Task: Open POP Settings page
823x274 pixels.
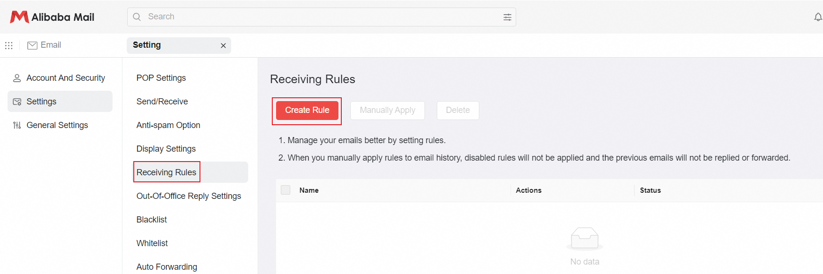Action: coord(161,78)
